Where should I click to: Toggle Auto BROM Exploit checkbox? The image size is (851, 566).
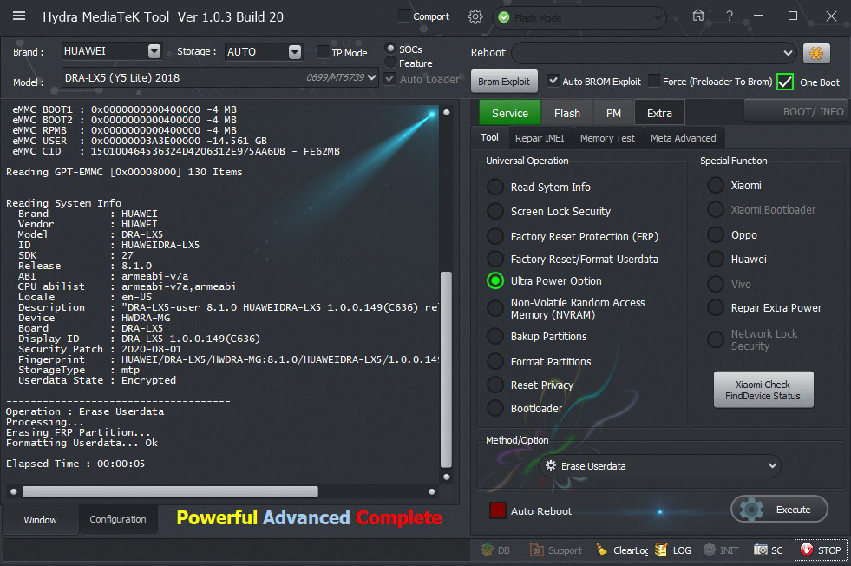tap(553, 82)
